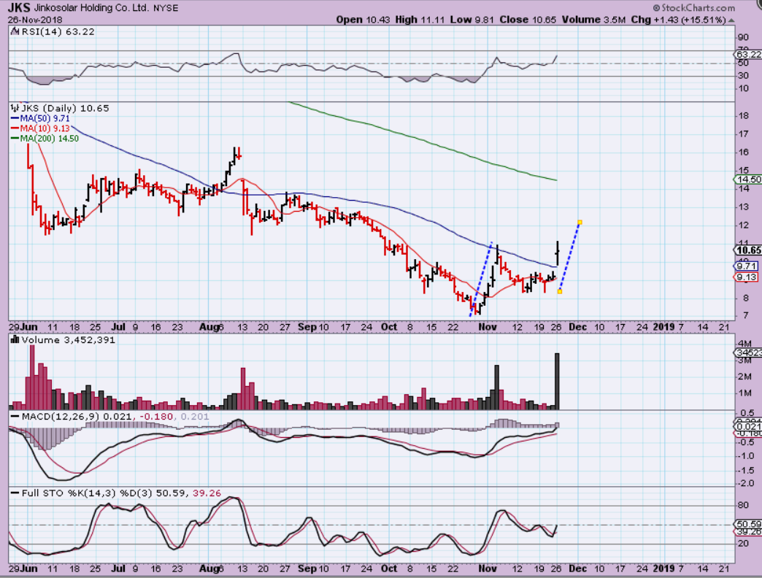Click the gray '0.201' MACD histogram value
The image size is (762, 578).
pos(195,416)
